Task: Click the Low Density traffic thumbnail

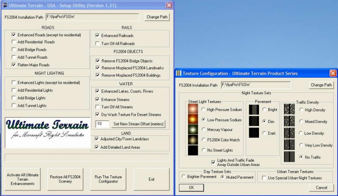Action: (x=289, y=133)
